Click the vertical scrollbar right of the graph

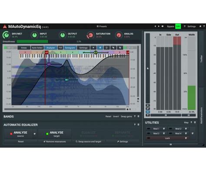point(138,72)
